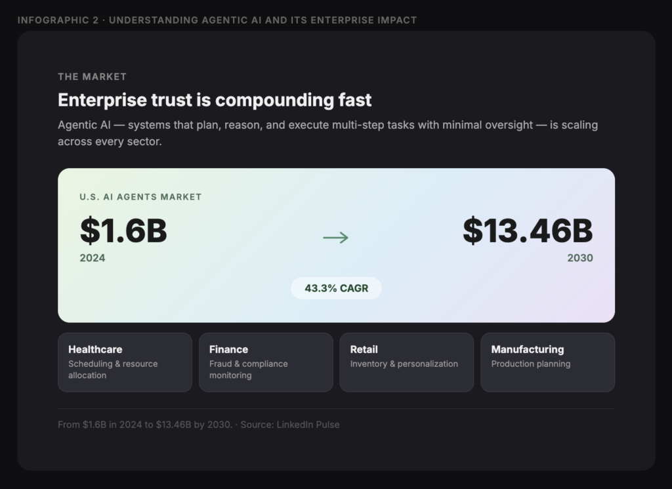This screenshot has height=489, width=672.
Task: Click the 2024 year label
Action: click(x=93, y=258)
